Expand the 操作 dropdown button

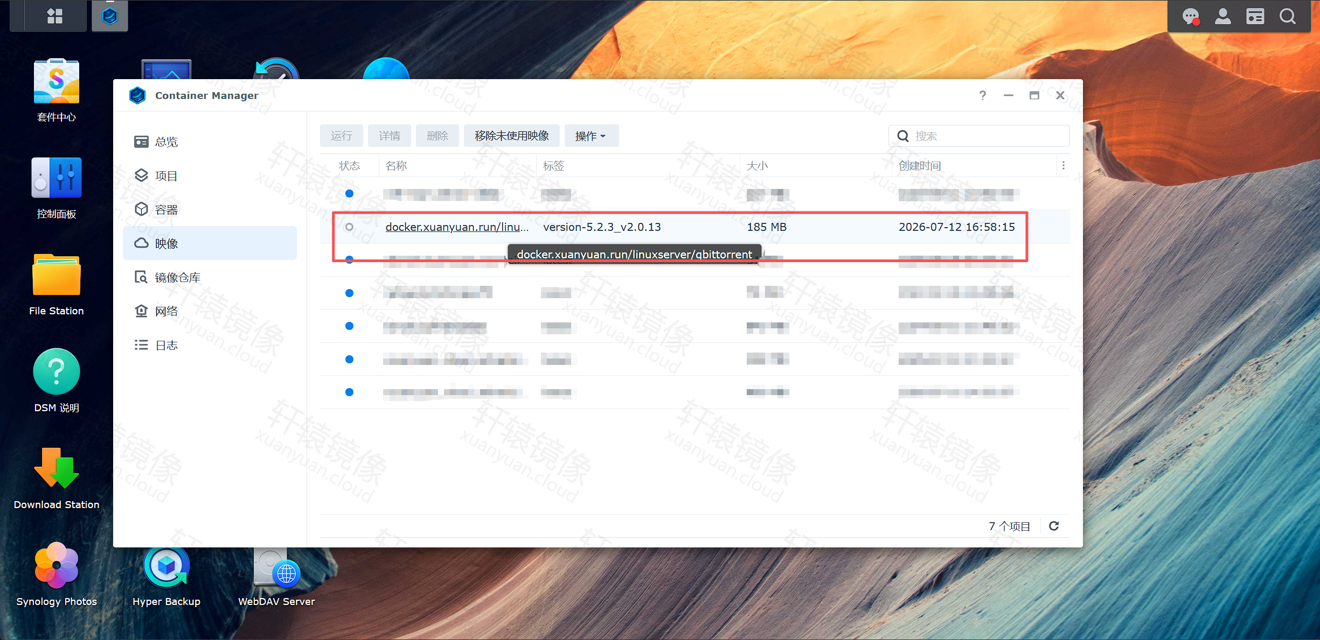coord(592,136)
